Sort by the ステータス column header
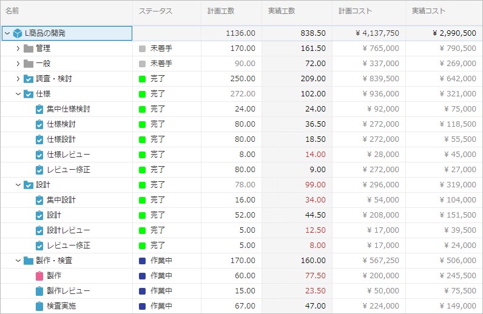483x314 pixels. point(155,12)
